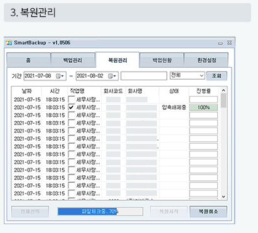The width and height of the screenshot is (258, 233).
Task: Click the 복원취소 button
Action: click(x=208, y=212)
